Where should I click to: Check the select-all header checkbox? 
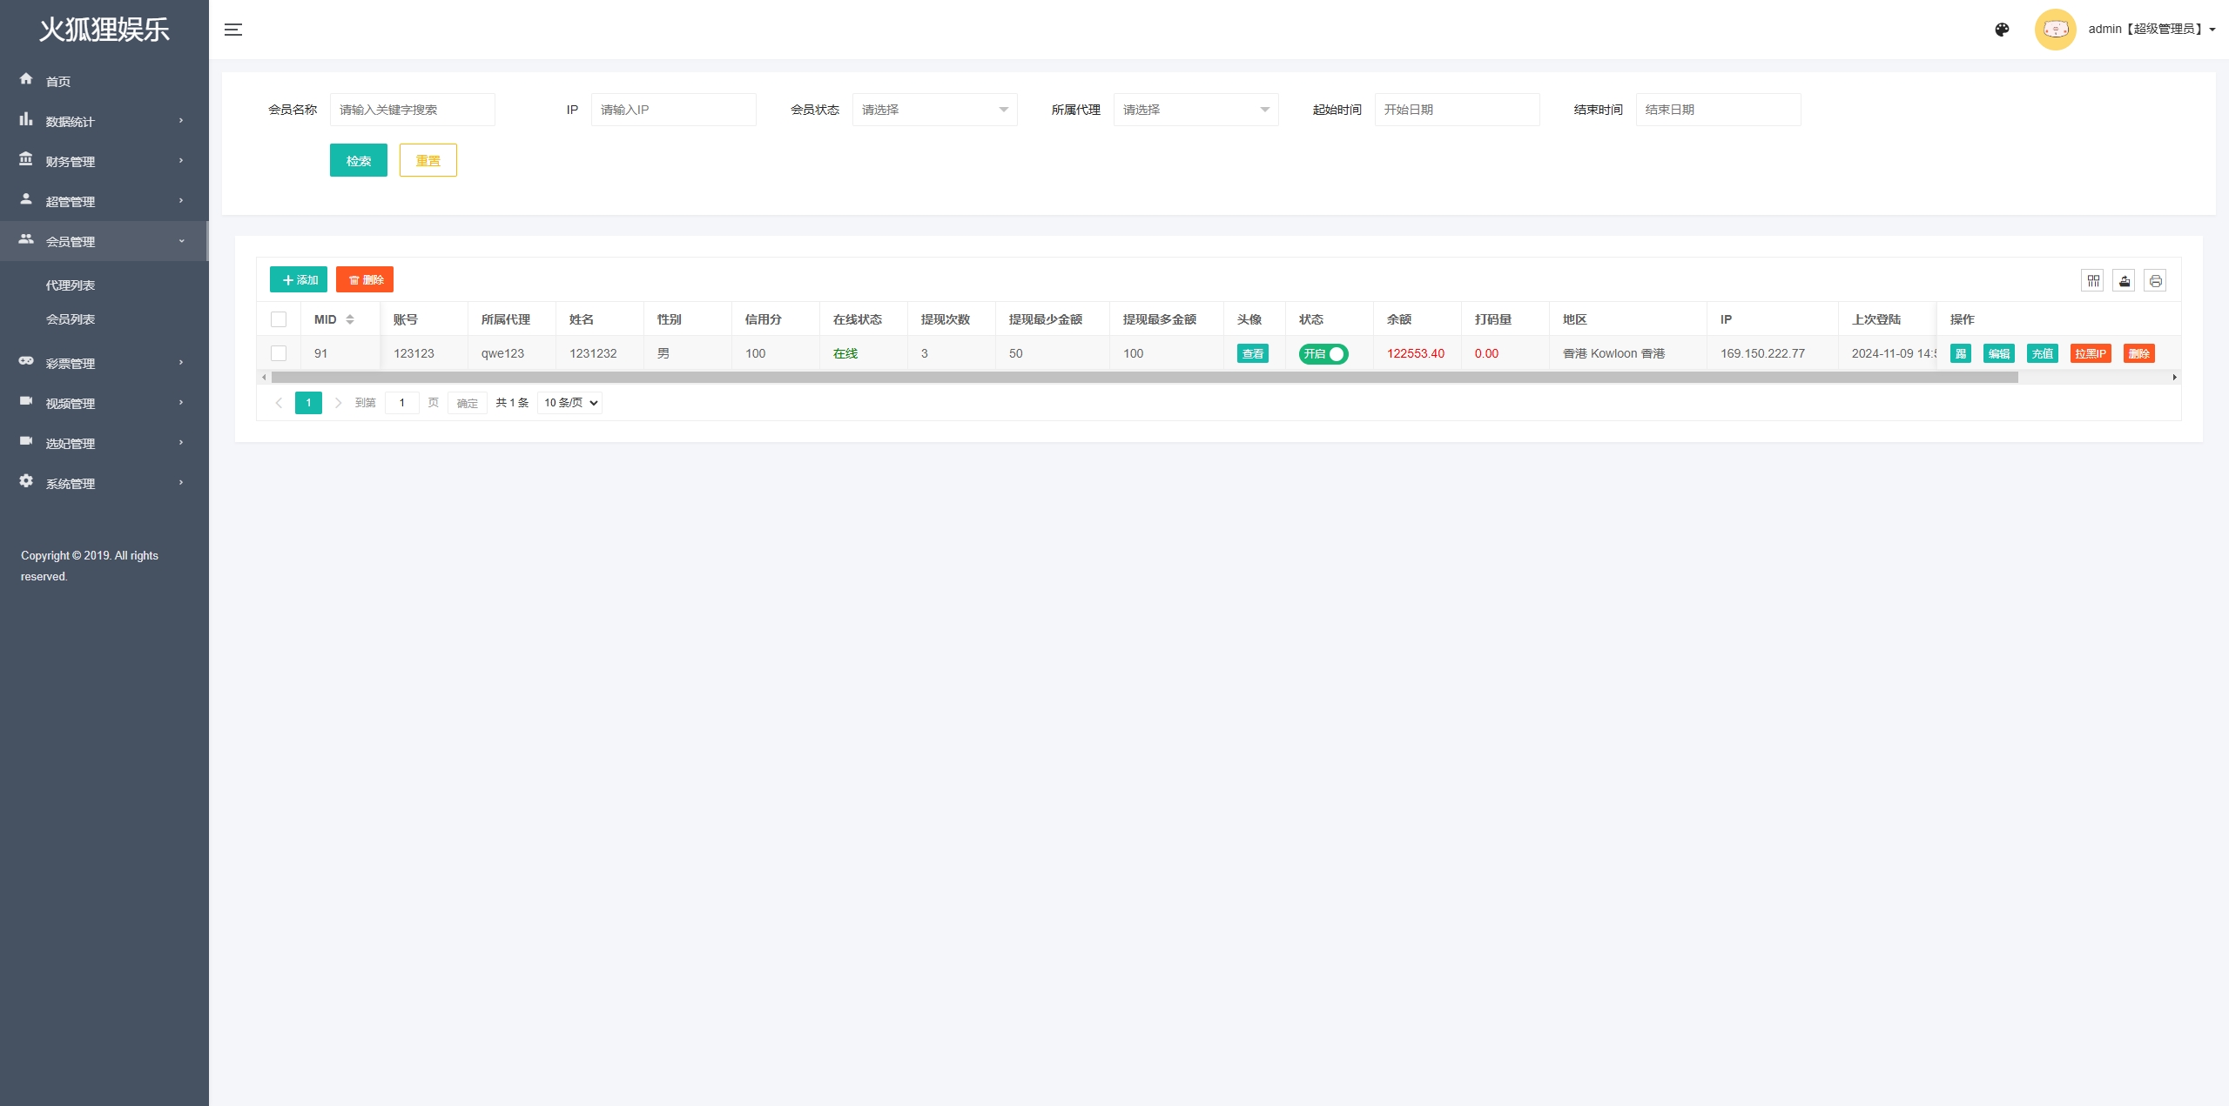[279, 319]
